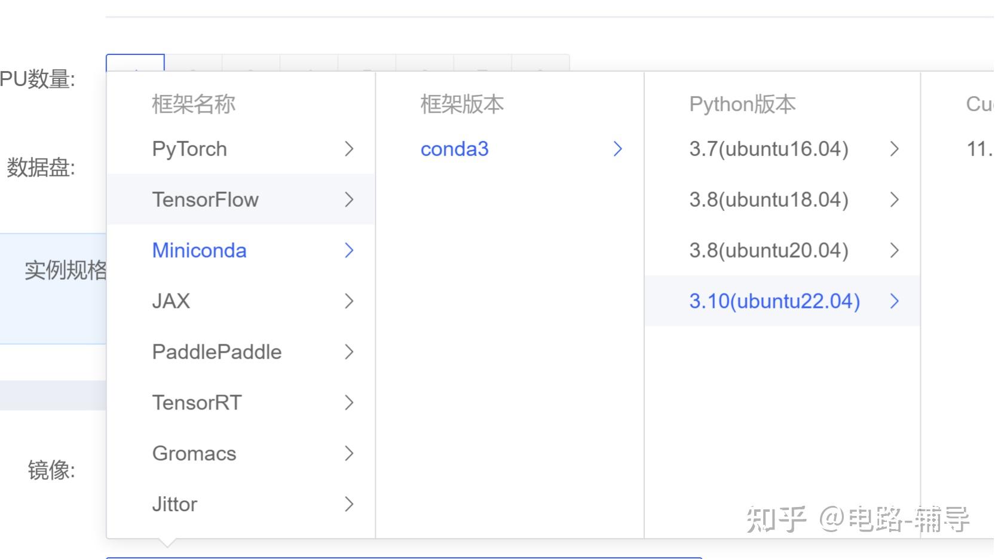Click the conda3 blue chevron

point(618,149)
